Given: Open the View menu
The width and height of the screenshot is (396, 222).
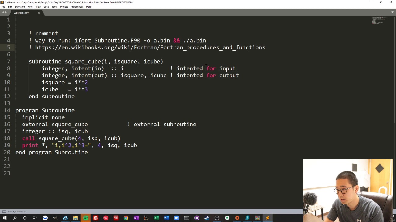Looking at the screenshot, I should 38,7.
